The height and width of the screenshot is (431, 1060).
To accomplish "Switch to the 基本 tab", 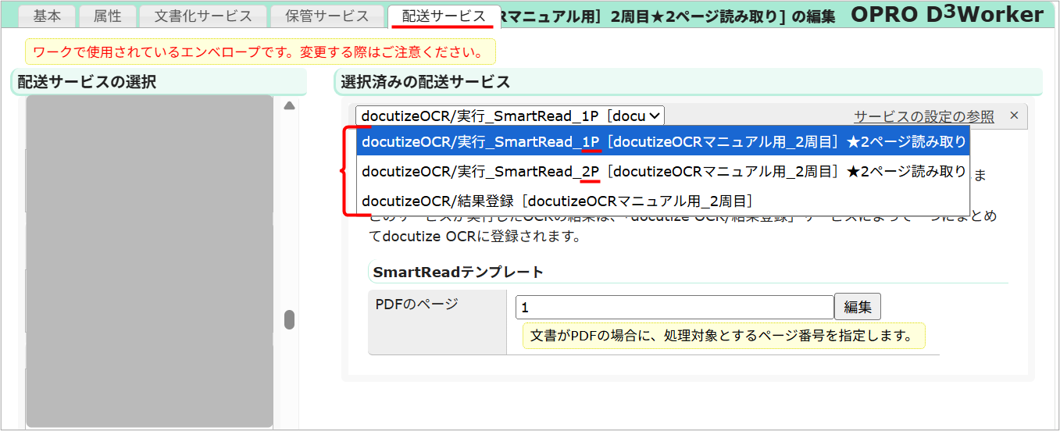I will pos(48,16).
